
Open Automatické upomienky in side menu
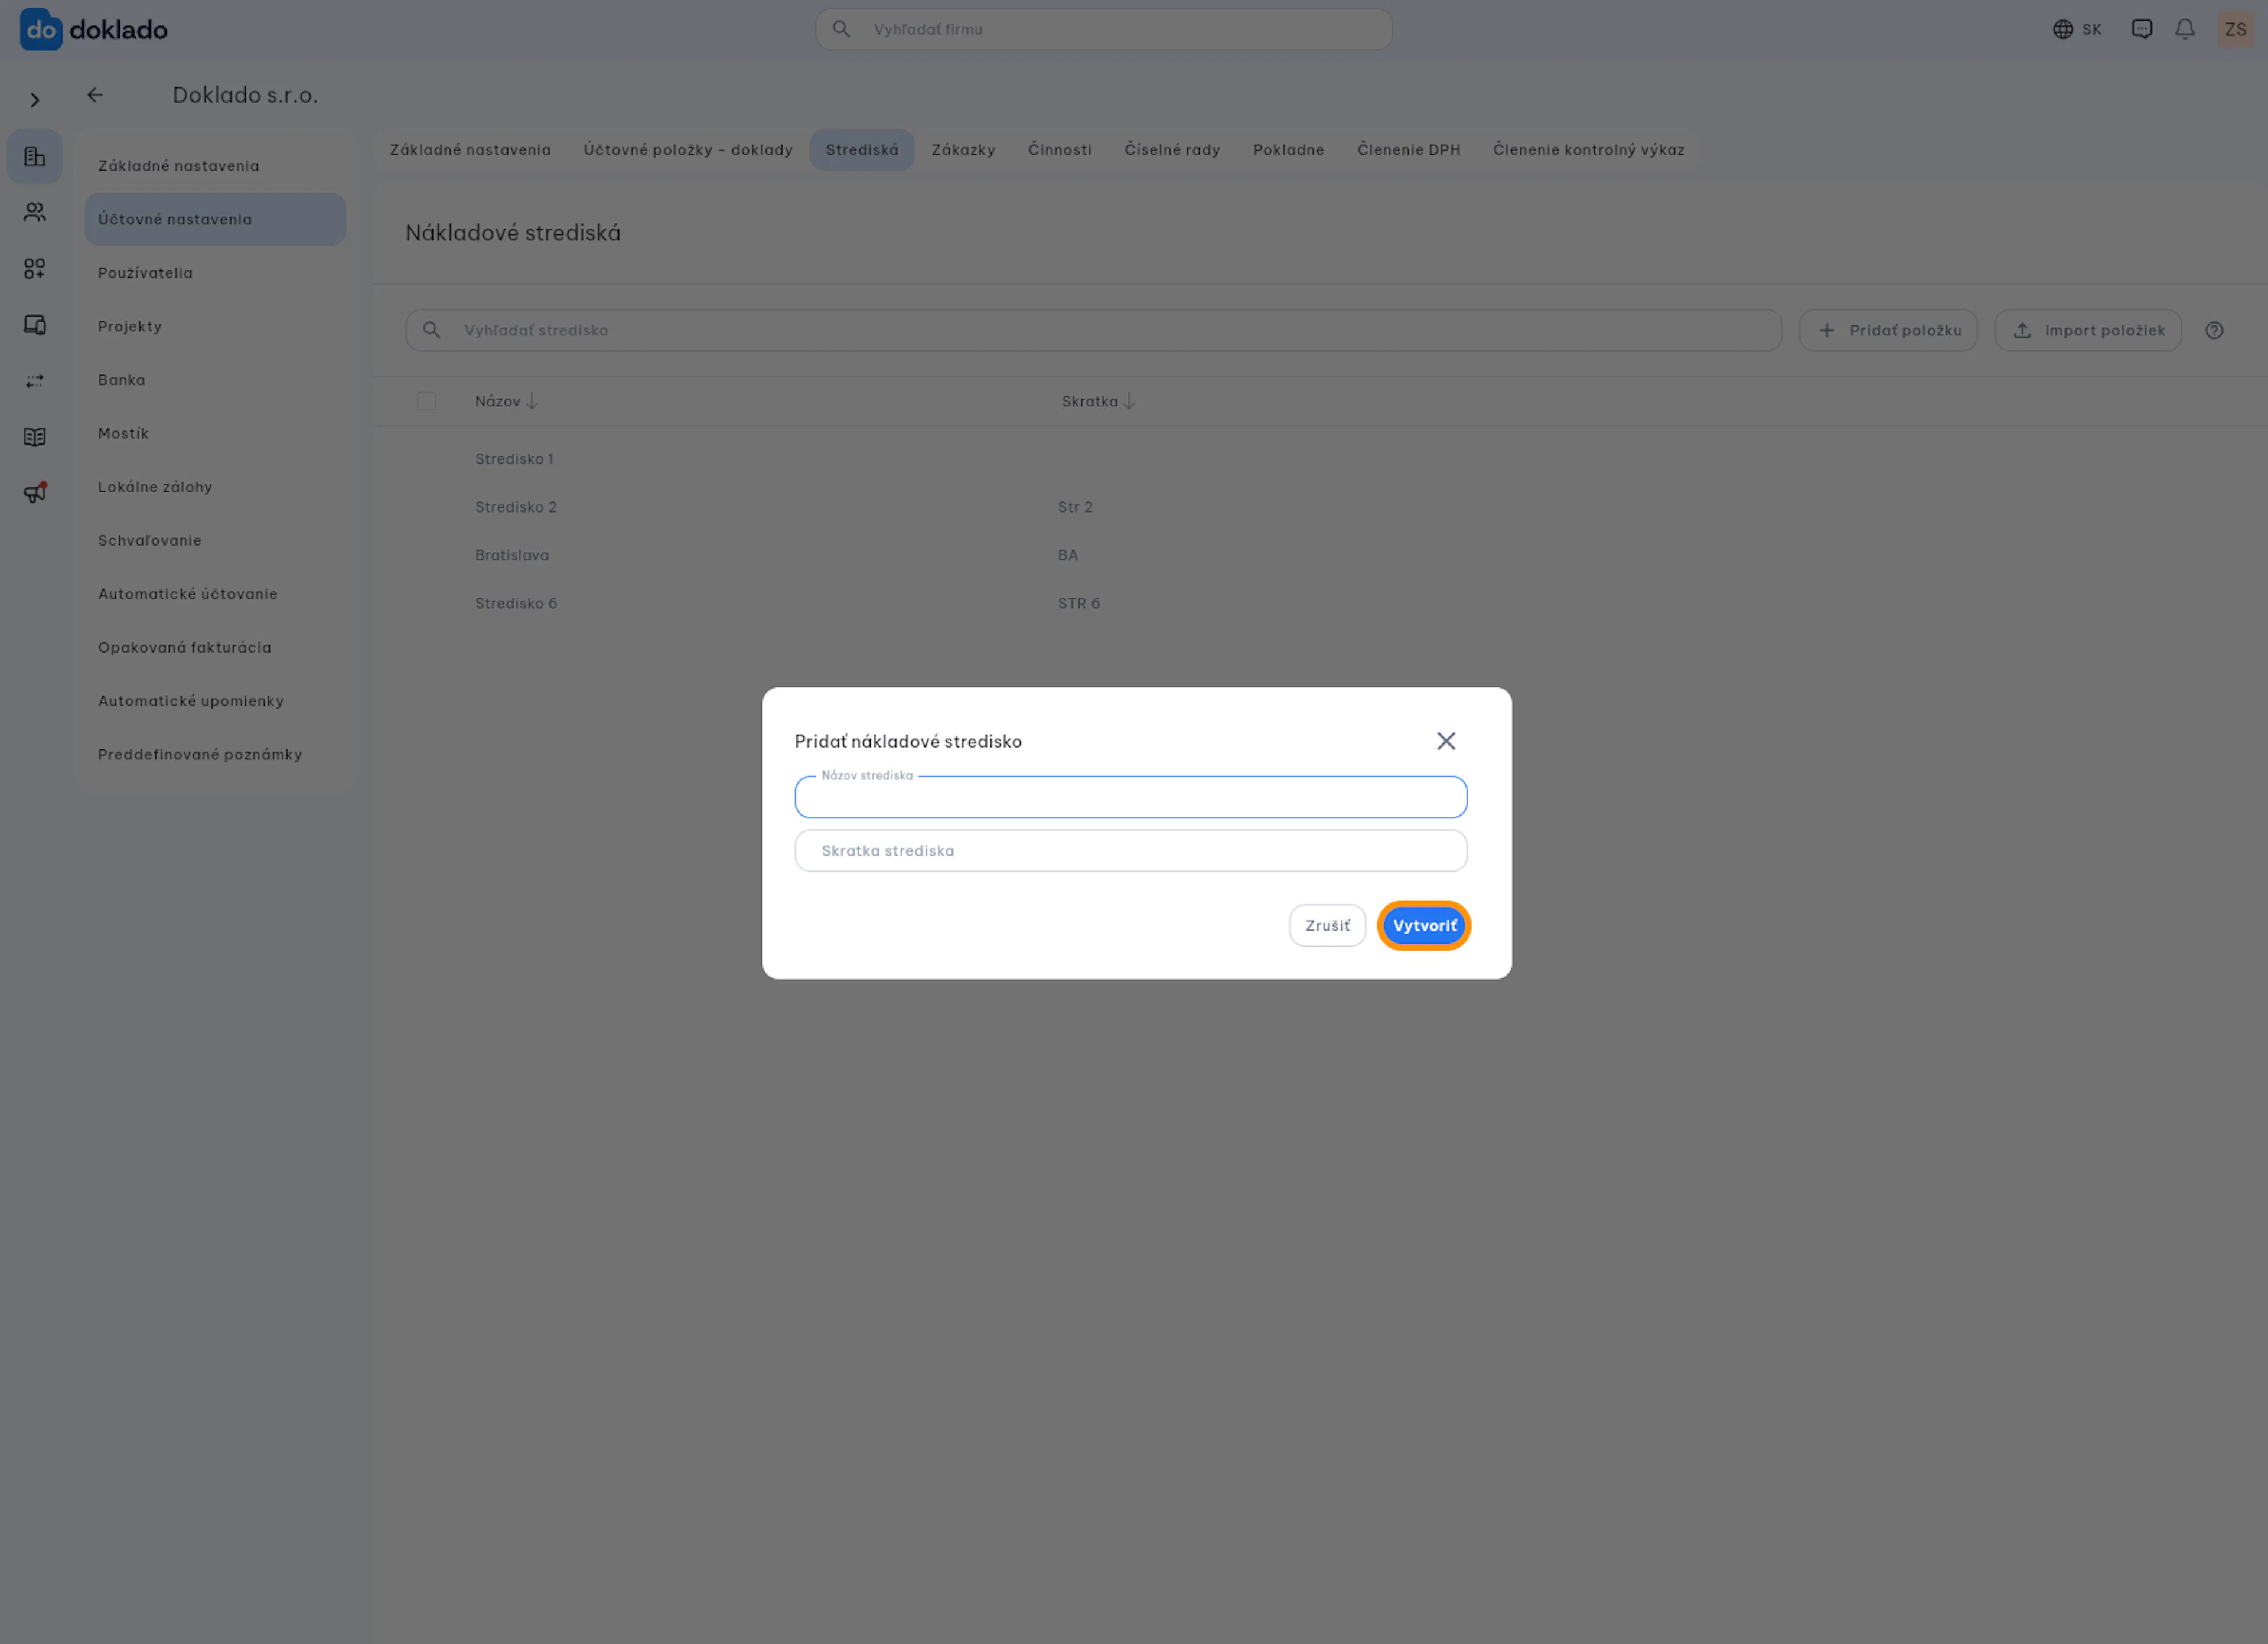[215, 701]
